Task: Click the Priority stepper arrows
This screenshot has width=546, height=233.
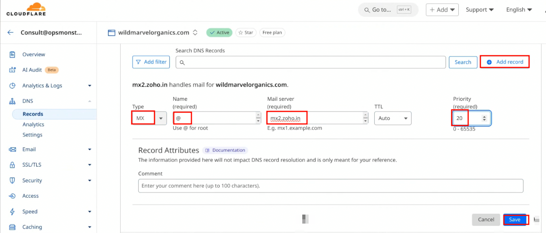Action: pos(484,118)
